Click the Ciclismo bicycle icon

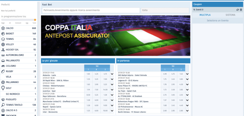click(x=3, y=66)
